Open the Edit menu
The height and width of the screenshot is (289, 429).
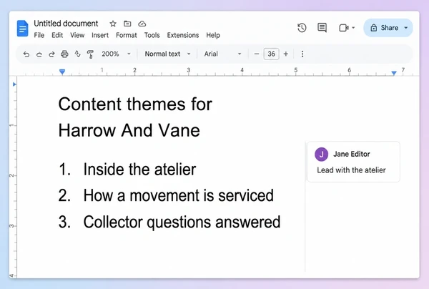coord(57,35)
